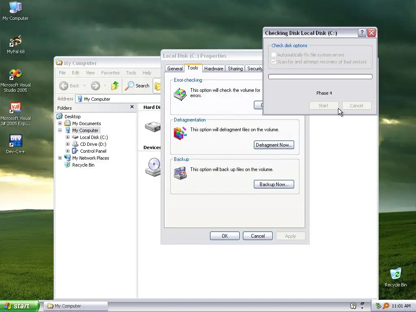The image size is (416, 312).
Task: Click the Backup floppy icon
Action: pos(180,173)
